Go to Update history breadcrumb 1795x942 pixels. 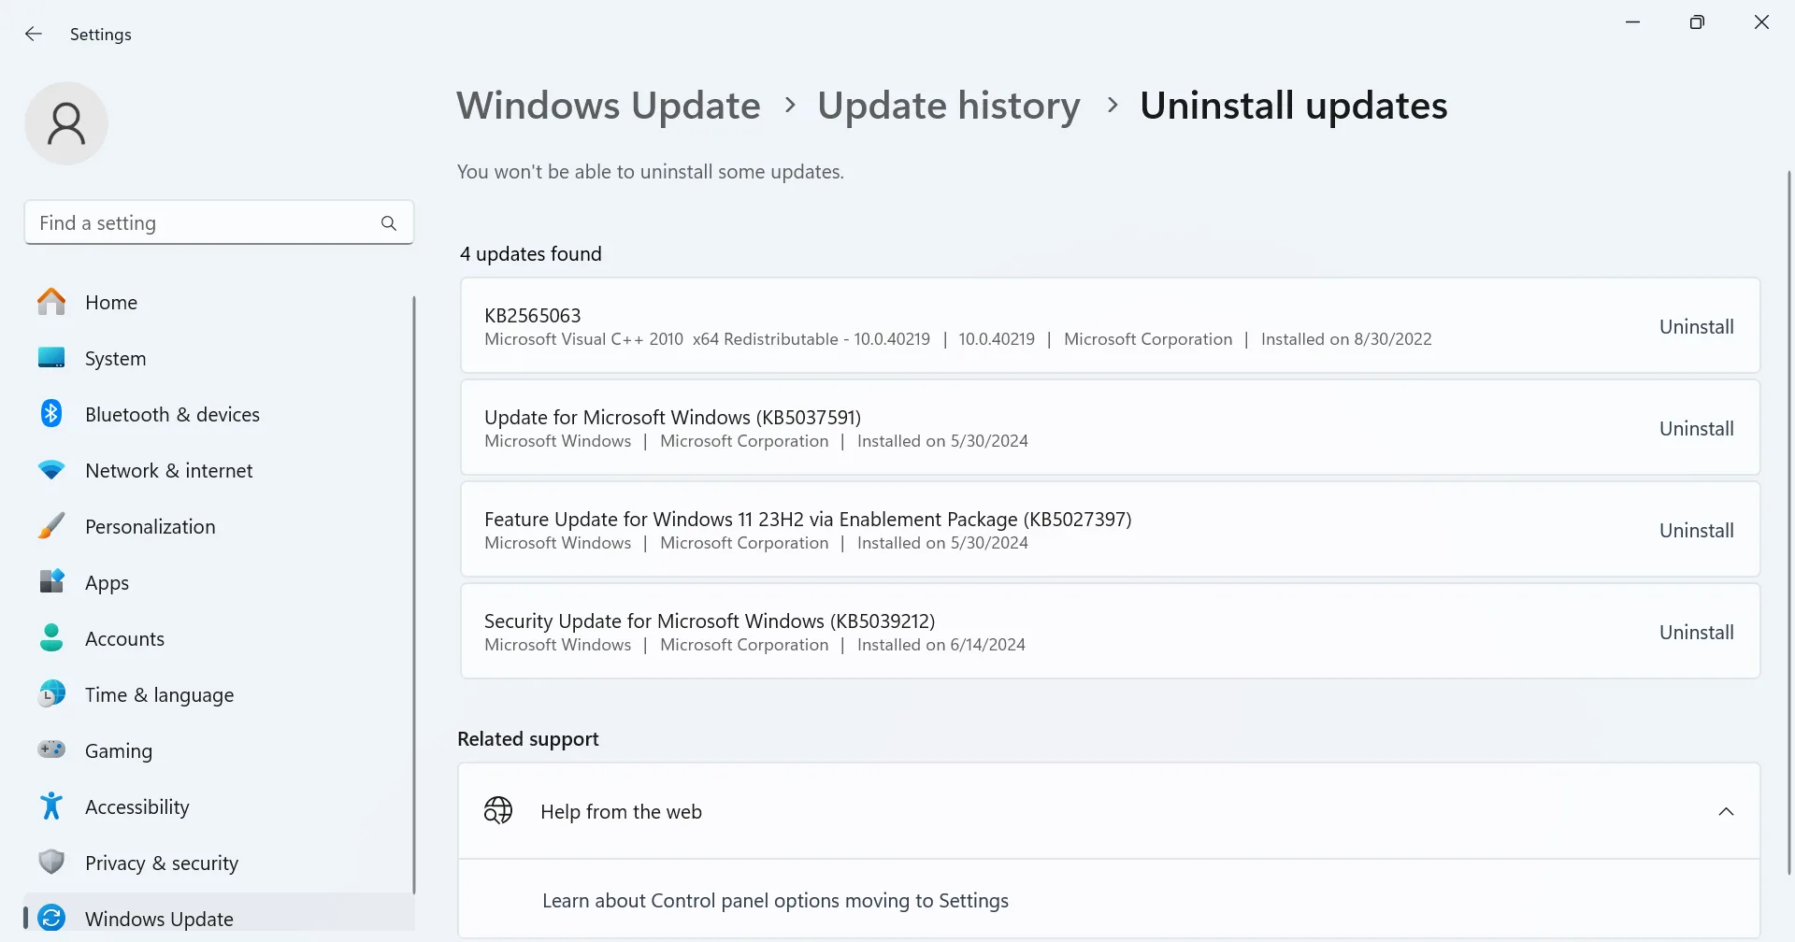(948, 106)
